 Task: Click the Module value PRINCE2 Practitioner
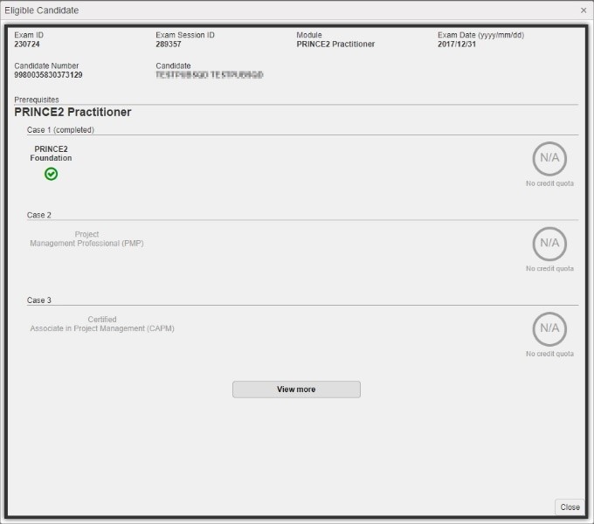[x=335, y=45]
